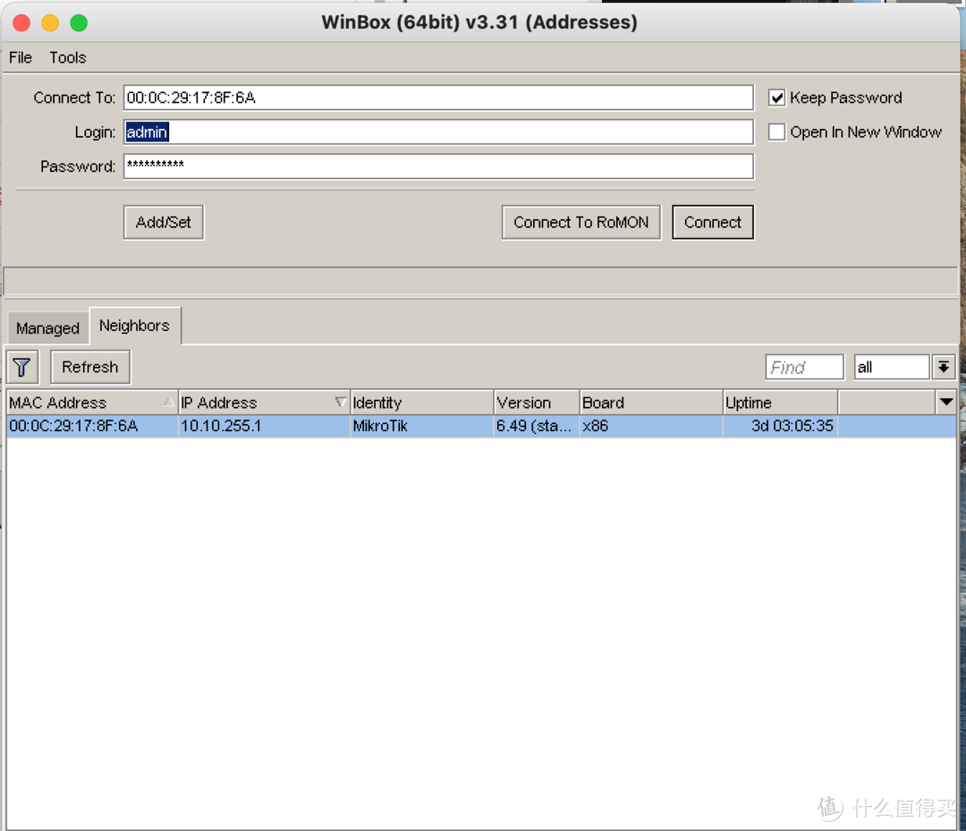Minimize WinBox with the yellow button
Image resolution: width=966 pixels, height=831 pixels.
click(50, 22)
